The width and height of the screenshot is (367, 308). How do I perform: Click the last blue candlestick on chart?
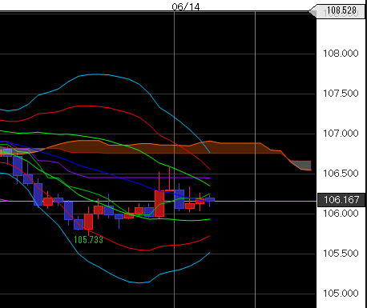pyautogui.click(x=210, y=200)
